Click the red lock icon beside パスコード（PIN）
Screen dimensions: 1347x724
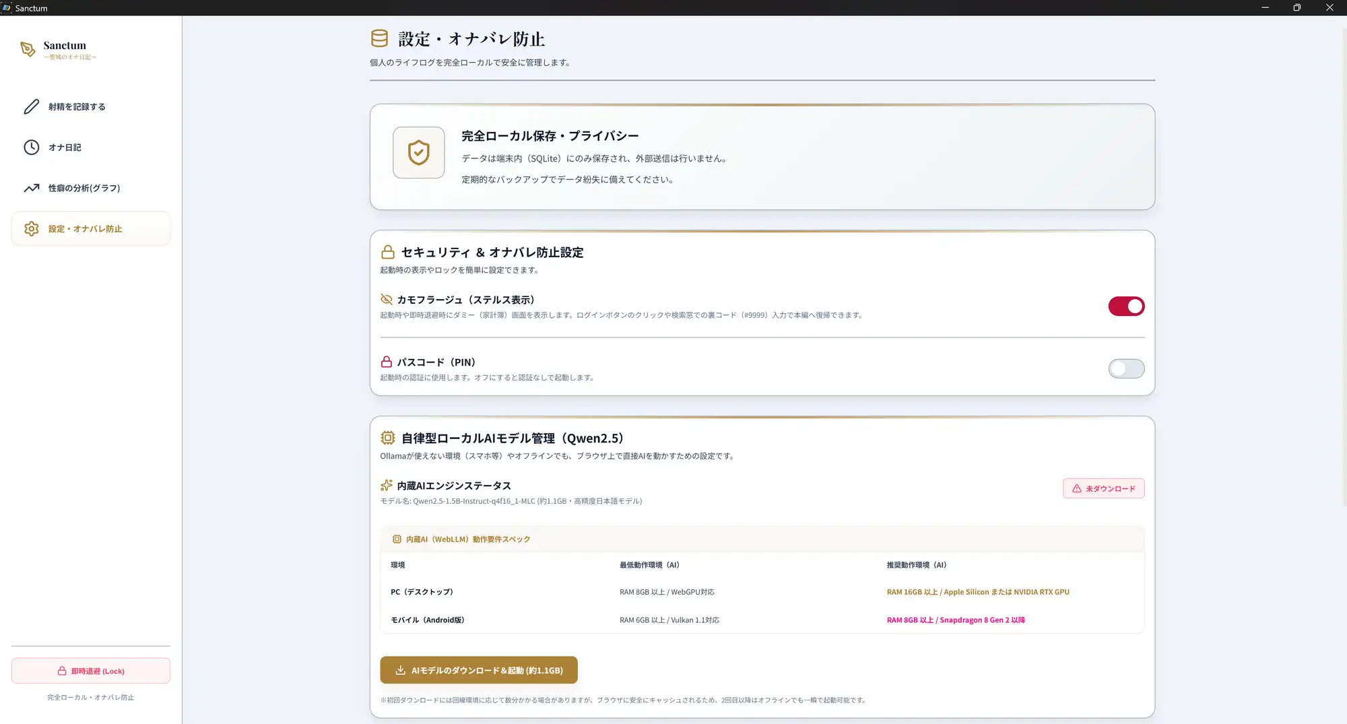point(387,362)
